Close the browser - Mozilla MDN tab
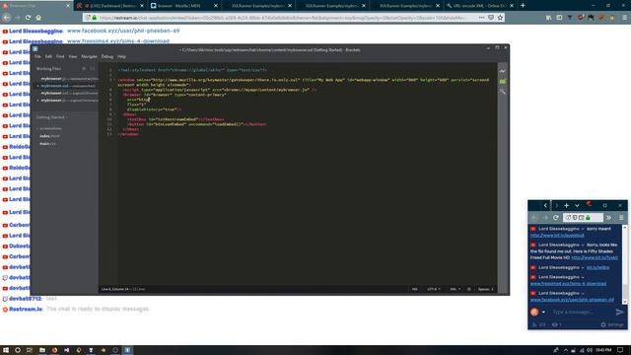 point(216,6)
